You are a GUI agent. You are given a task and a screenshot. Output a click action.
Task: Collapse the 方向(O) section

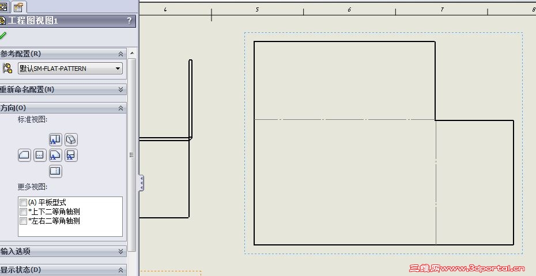[120, 108]
